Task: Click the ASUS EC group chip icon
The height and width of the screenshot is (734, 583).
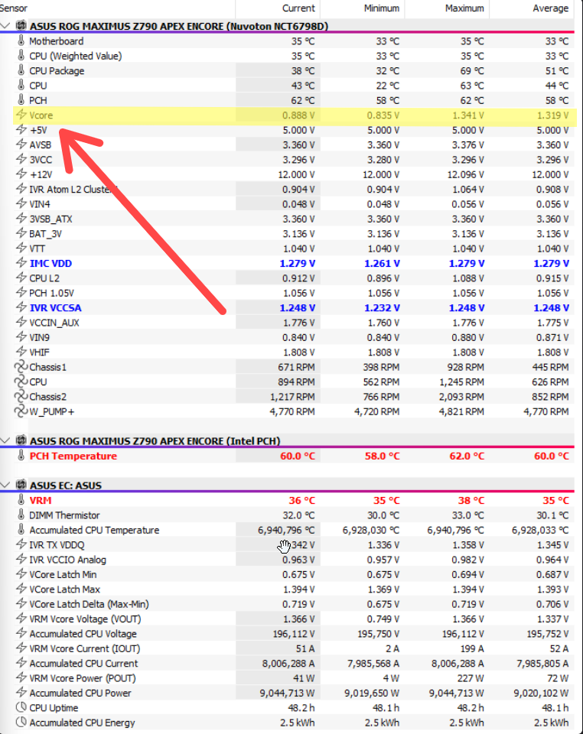Action: tap(21, 485)
